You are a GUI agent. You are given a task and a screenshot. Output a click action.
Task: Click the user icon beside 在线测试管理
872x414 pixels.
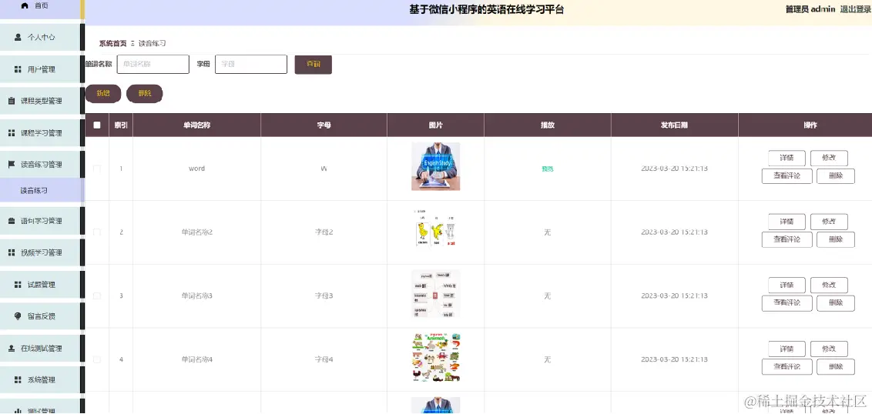(x=11, y=349)
